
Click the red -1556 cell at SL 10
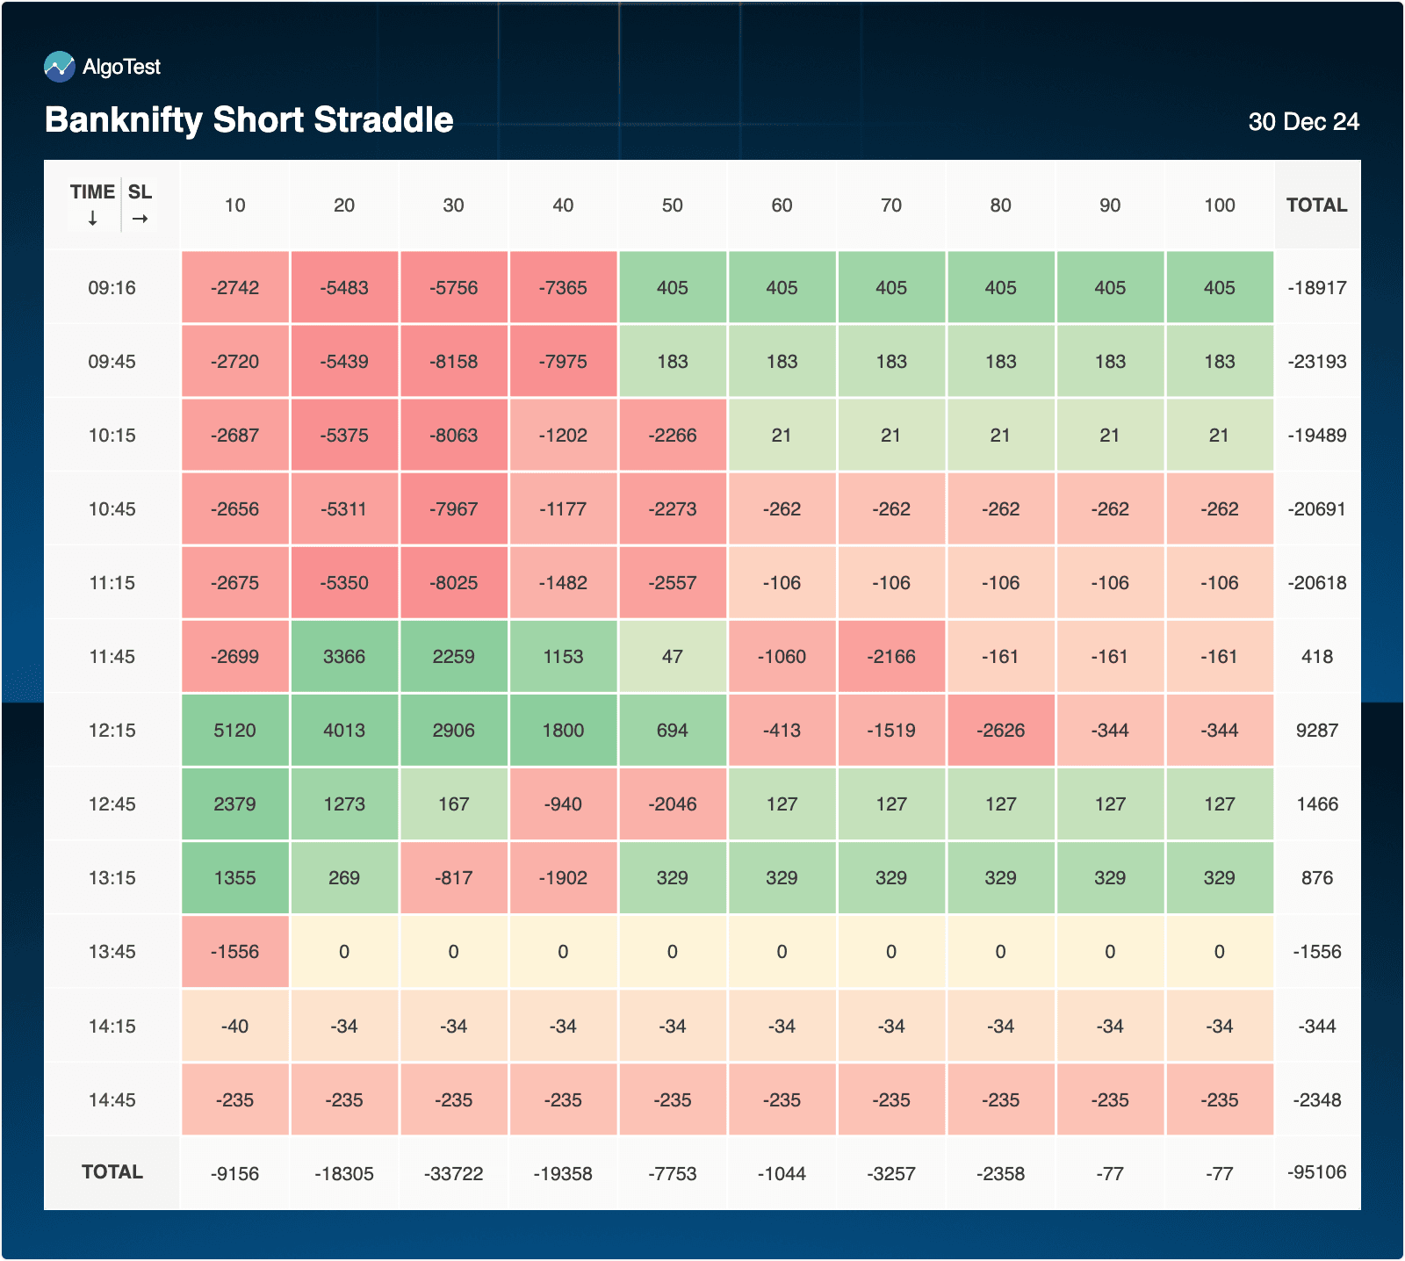(234, 952)
